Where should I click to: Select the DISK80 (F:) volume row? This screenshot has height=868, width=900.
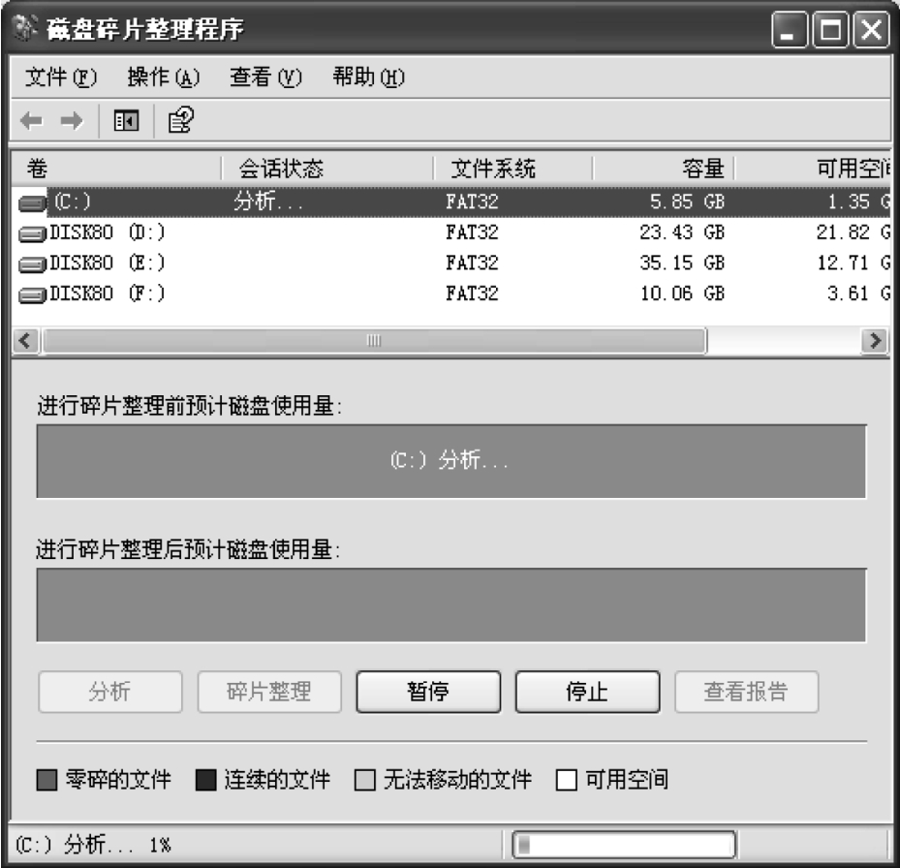point(451,294)
